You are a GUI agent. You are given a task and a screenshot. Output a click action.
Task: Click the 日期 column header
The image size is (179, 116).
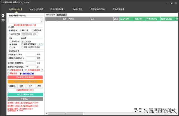[102, 19]
